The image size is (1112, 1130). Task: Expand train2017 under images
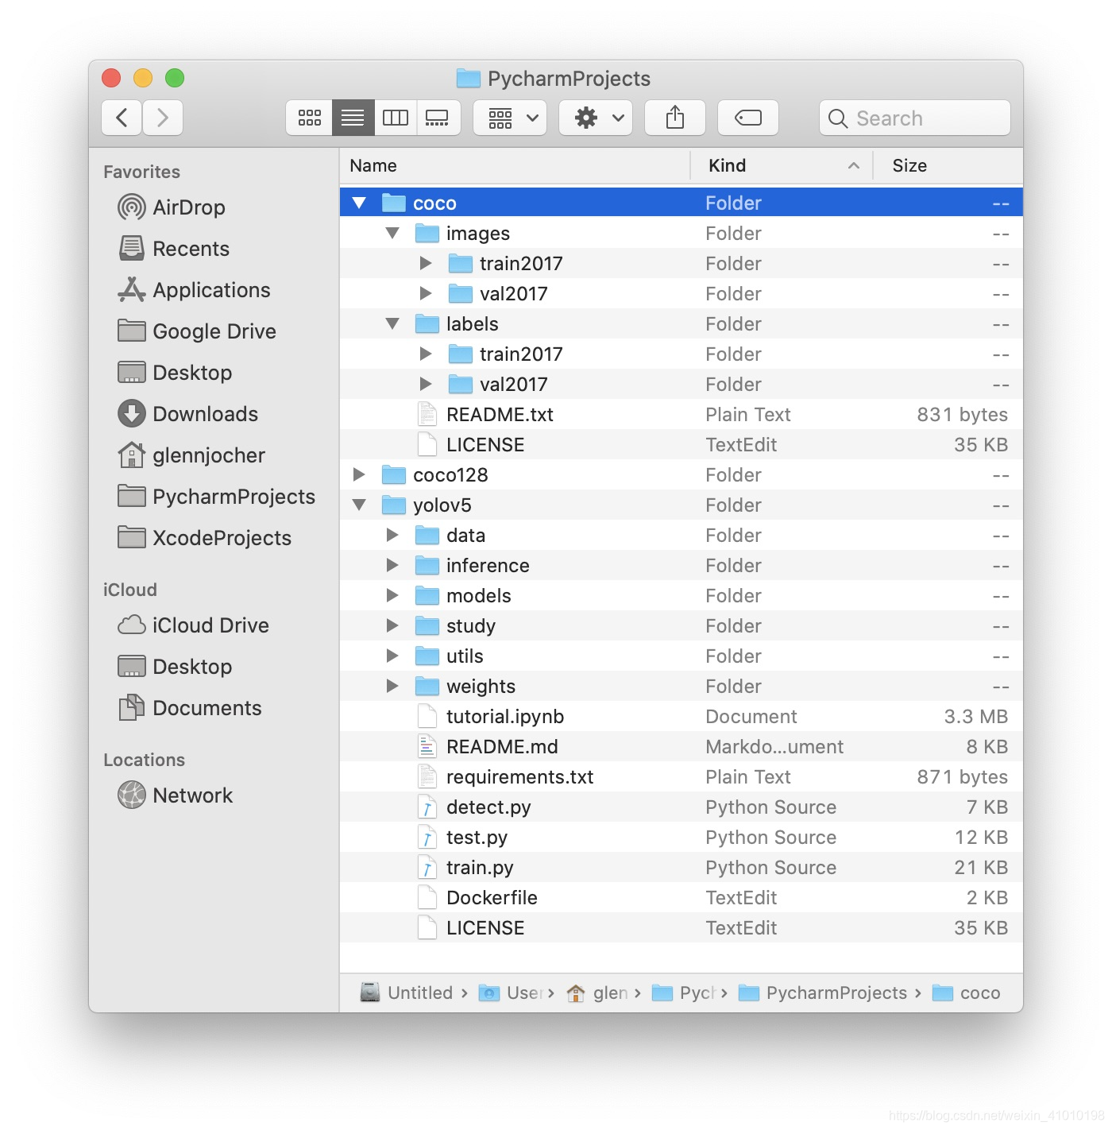426,264
